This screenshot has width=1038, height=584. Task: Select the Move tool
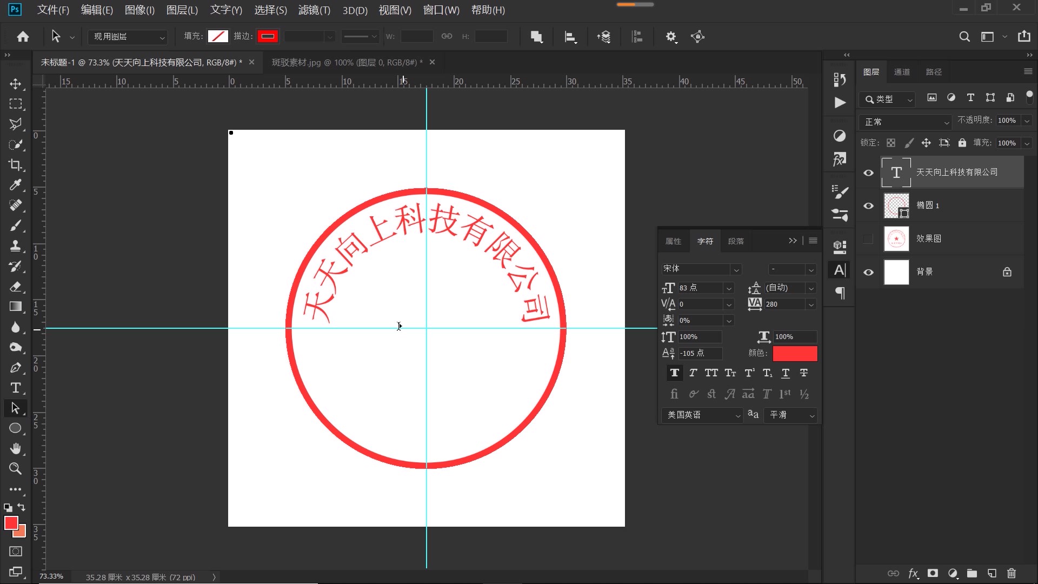(16, 84)
